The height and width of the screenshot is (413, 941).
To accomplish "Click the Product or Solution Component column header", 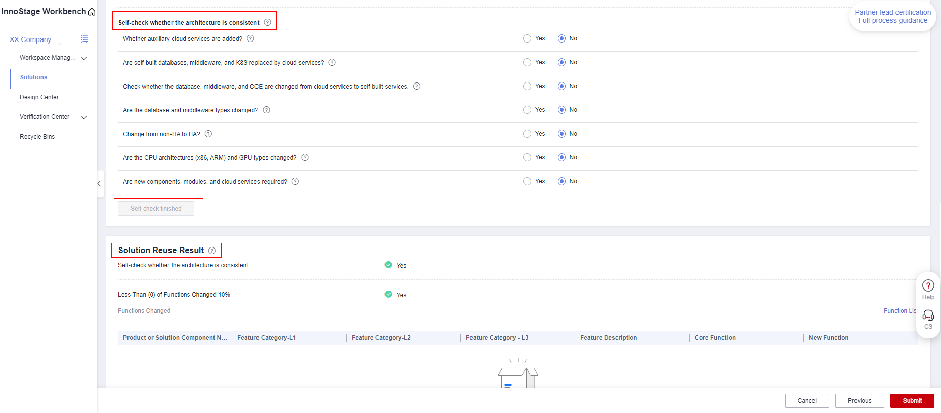I will (x=175, y=338).
